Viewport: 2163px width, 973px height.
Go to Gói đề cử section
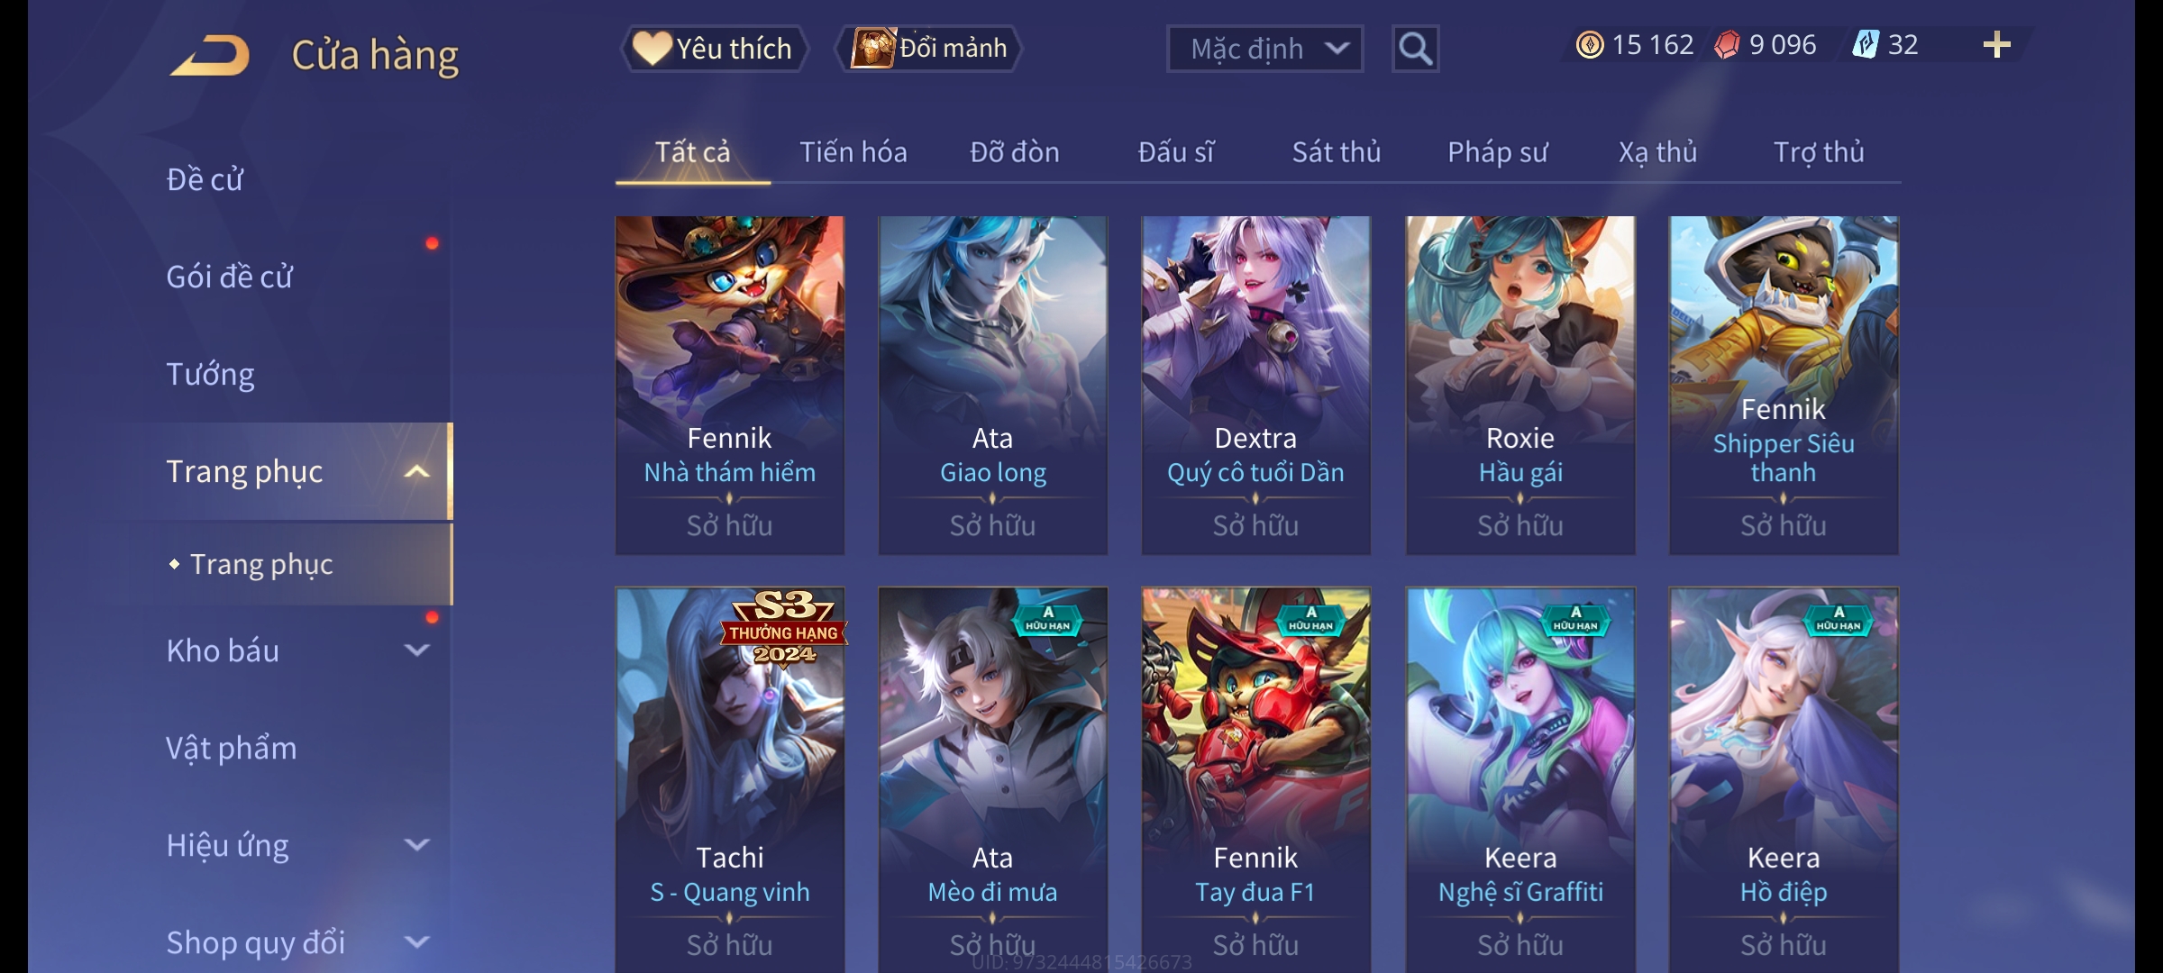coord(229,277)
